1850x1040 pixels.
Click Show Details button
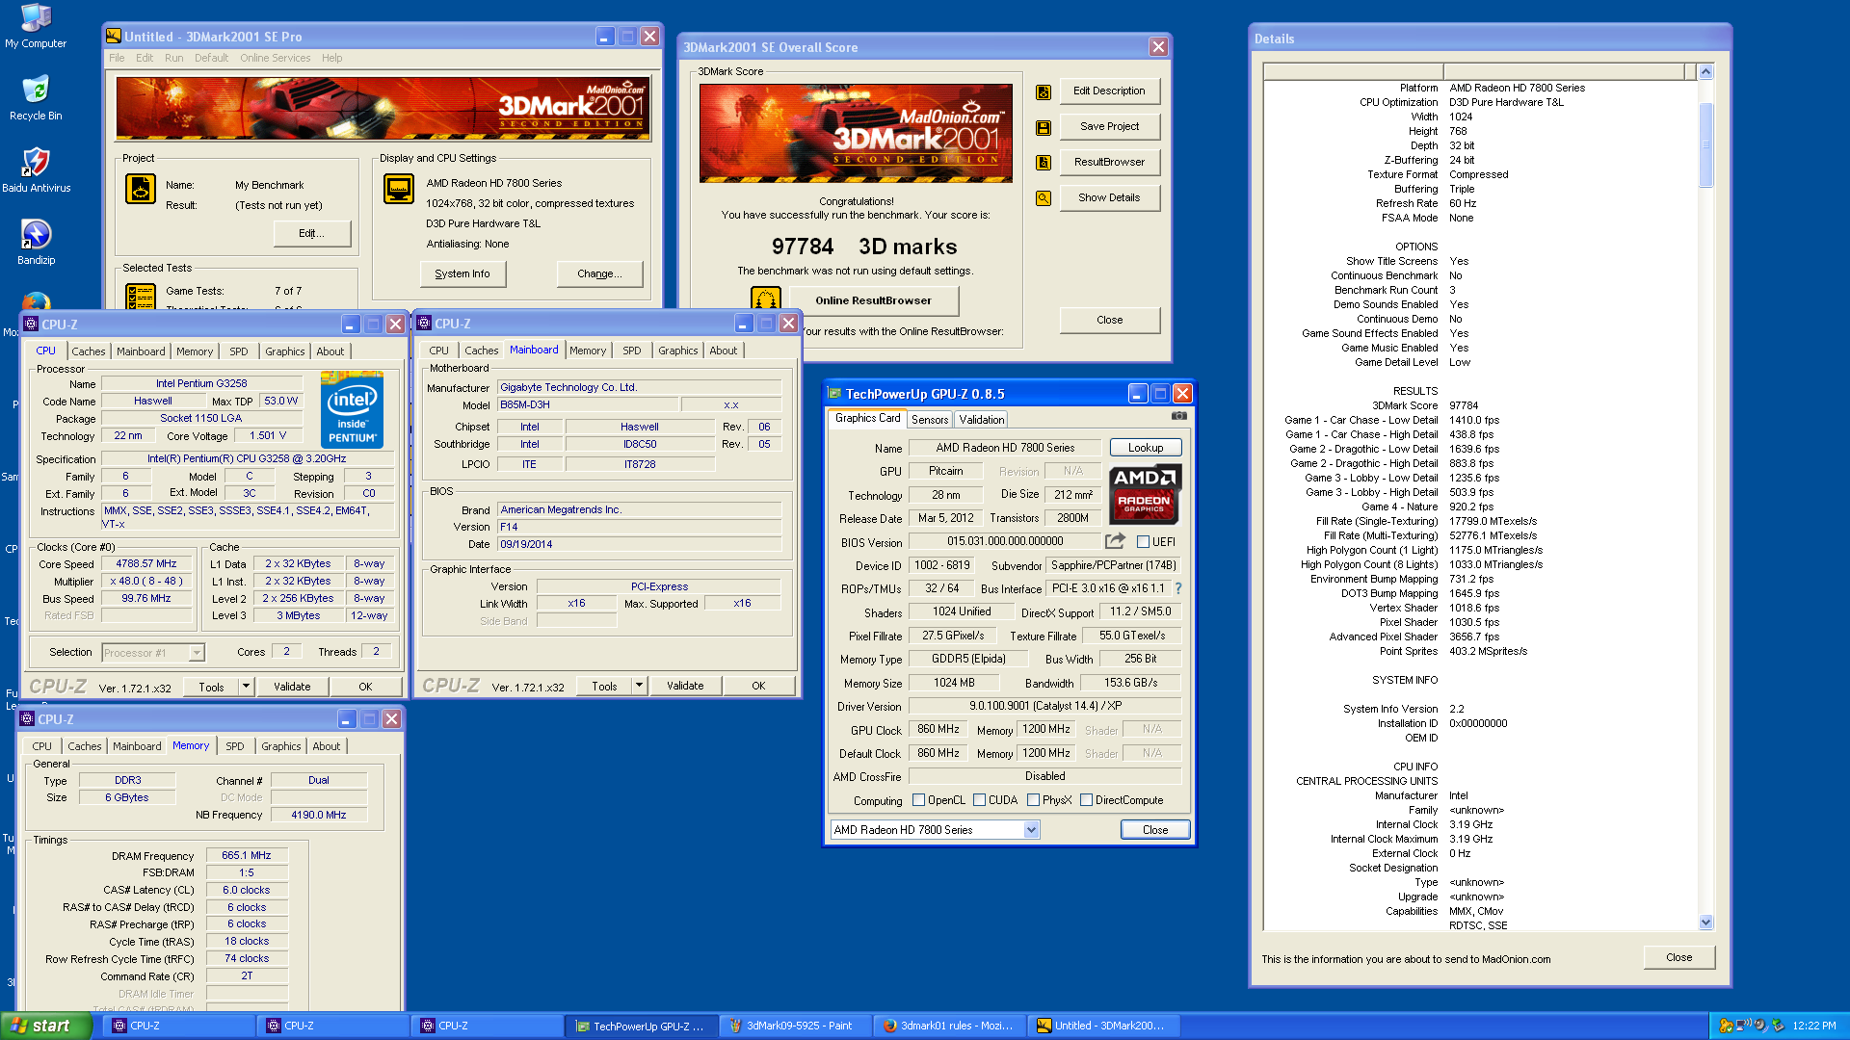pos(1109,198)
